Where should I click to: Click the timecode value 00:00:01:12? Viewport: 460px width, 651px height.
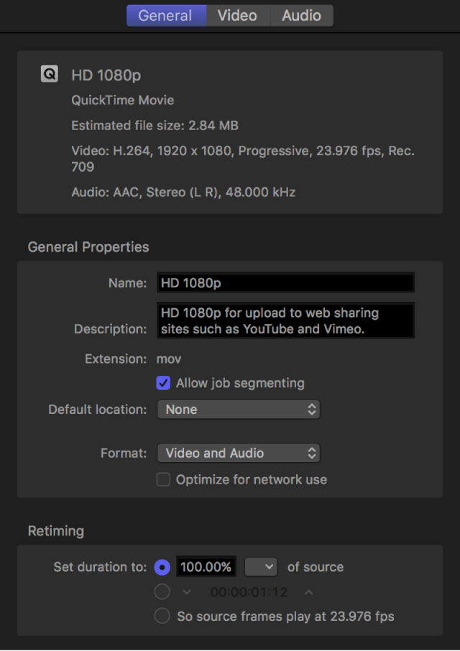point(247,591)
